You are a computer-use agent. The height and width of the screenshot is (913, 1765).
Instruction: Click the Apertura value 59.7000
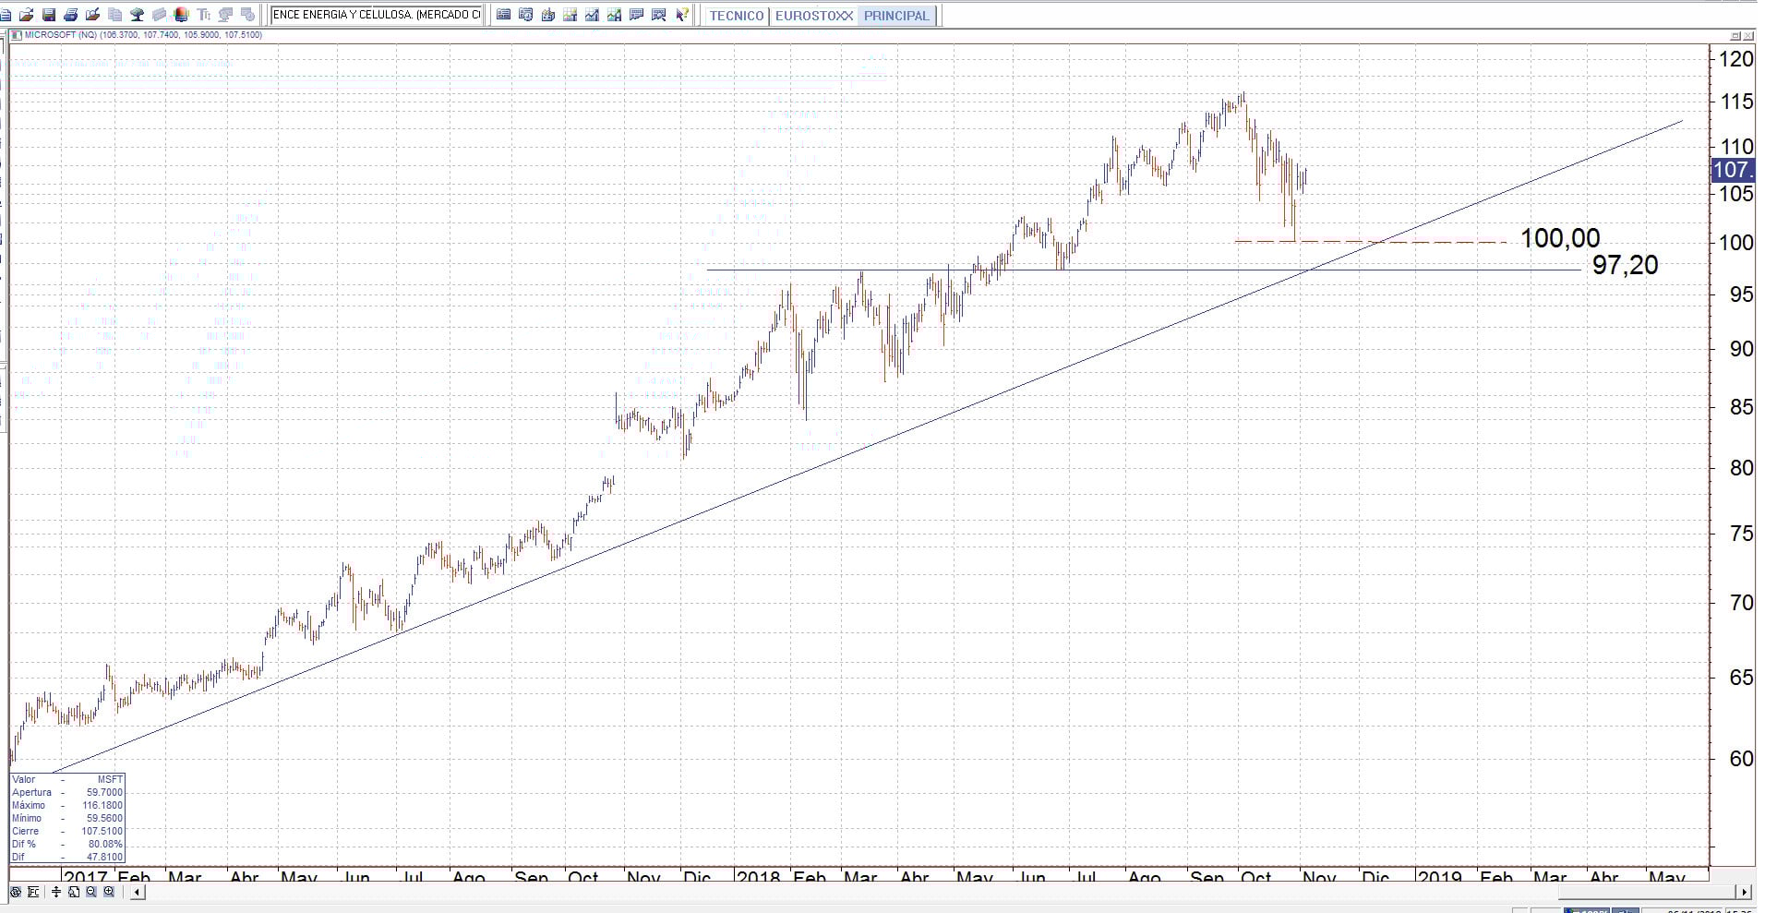pyautogui.click(x=105, y=793)
